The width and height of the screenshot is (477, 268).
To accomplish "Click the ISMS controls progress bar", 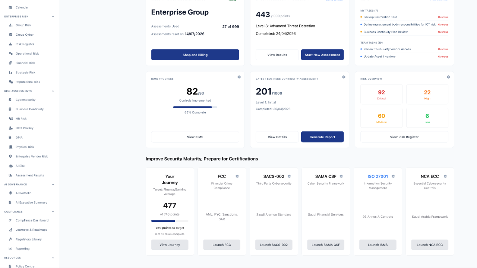I will click(x=195, y=107).
